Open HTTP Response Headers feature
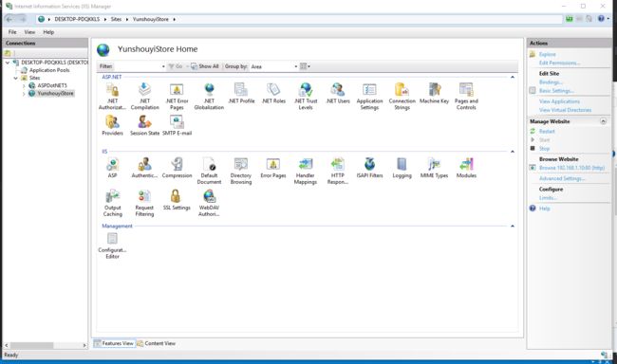The width and height of the screenshot is (617, 364). tap(338, 171)
